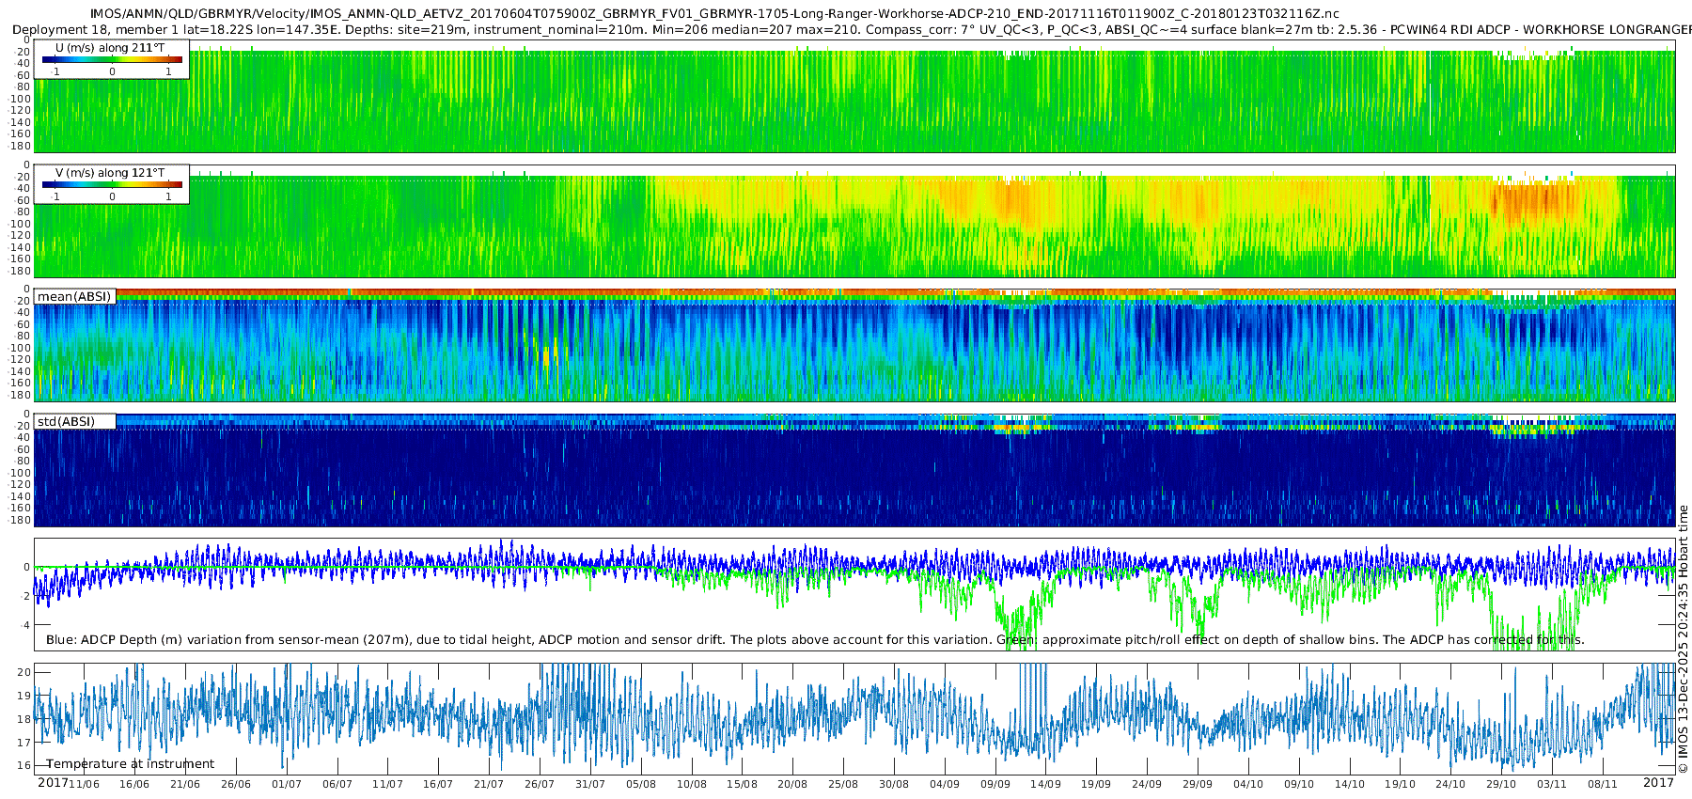Image resolution: width=1692 pixels, height=799 pixels.
Task: Click the 01/07 date tick on time axis
Action: click(x=286, y=784)
